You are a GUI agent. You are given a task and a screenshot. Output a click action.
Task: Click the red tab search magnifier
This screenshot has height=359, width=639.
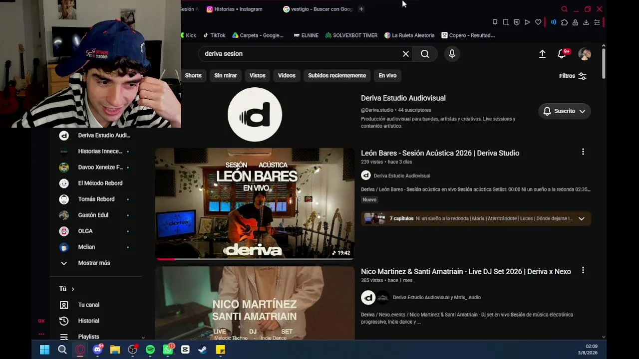[565, 9]
